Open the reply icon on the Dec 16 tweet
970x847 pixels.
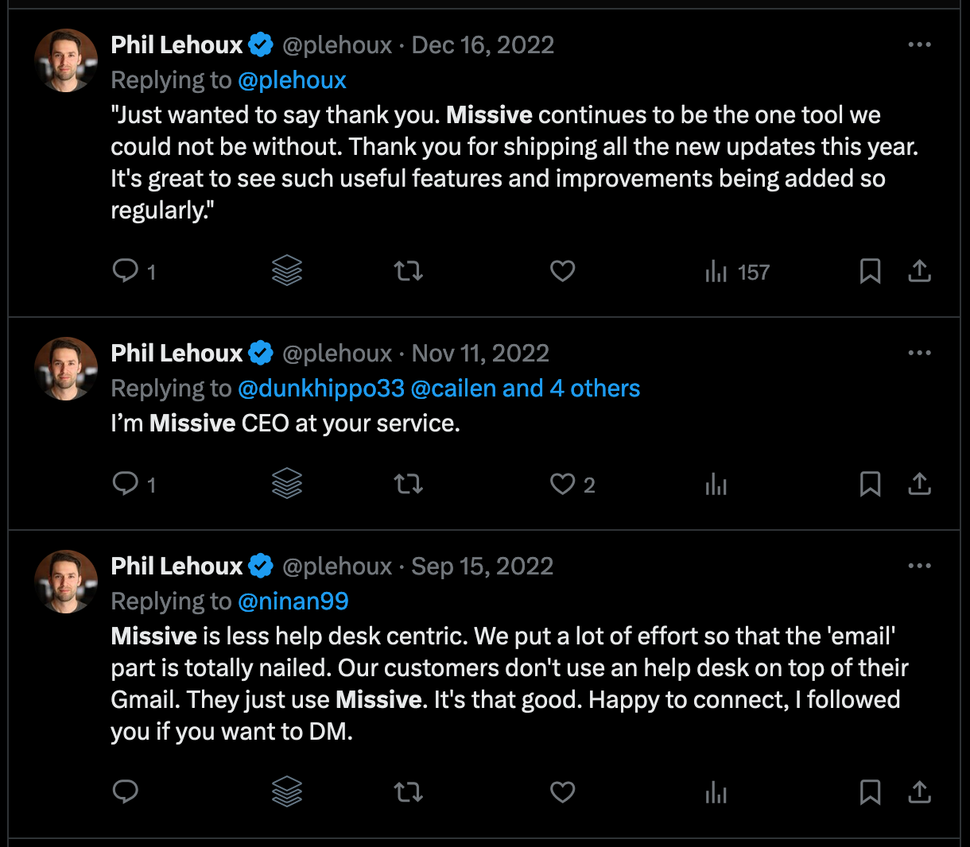[x=126, y=271]
